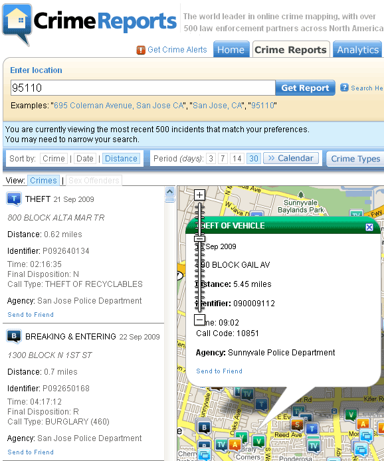Set period to 3 days

point(211,159)
